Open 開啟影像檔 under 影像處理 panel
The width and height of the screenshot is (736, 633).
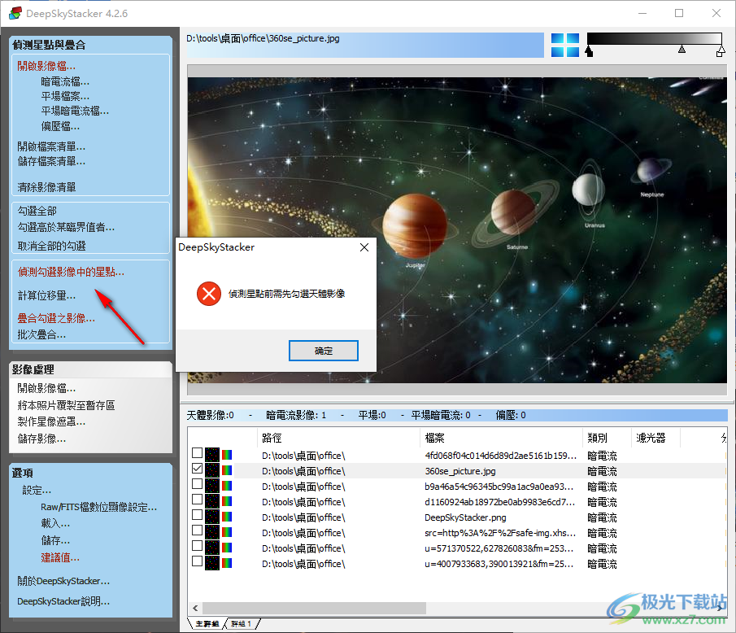(46, 388)
